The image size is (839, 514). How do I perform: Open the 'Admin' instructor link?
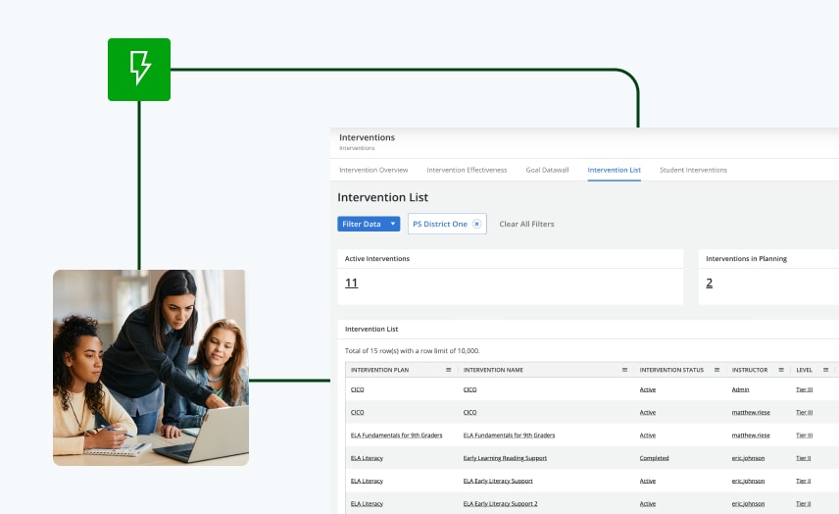[x=740, y=389]
